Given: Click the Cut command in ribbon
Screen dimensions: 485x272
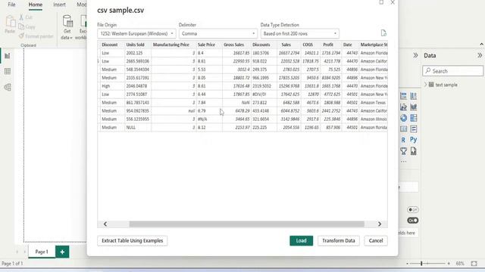Looking at the screenshot, I should point(26,17).
